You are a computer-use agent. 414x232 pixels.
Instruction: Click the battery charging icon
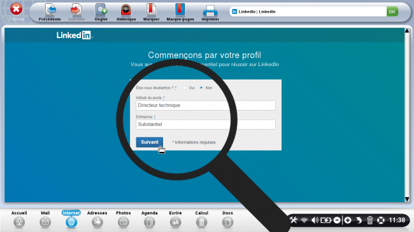(x=326, y=220)
